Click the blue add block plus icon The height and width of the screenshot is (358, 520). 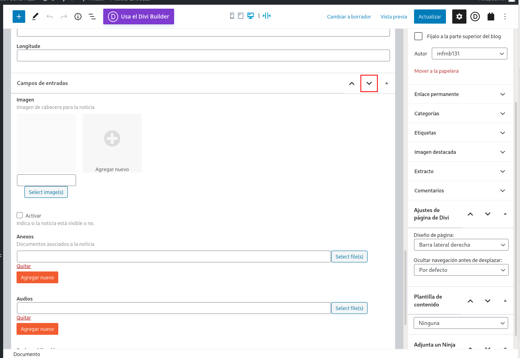[19, 17]
